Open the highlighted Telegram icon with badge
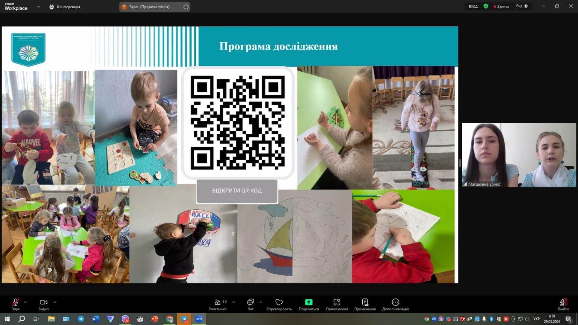This screenshot has height=325, width=578. tap(184, 319)
